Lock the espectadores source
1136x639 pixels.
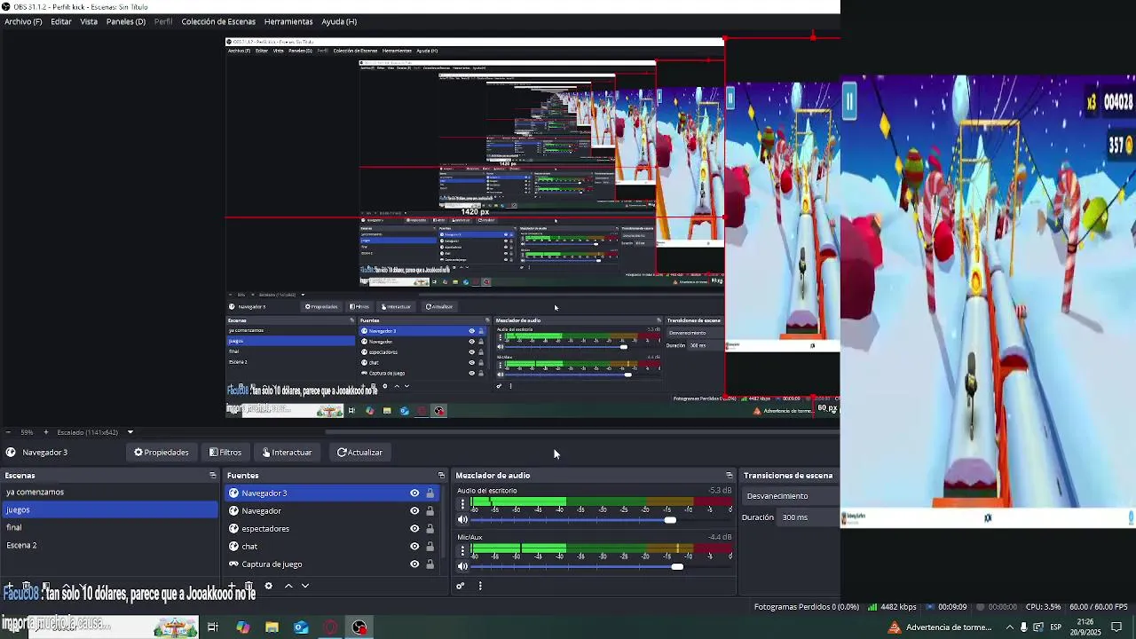(430, 529)
